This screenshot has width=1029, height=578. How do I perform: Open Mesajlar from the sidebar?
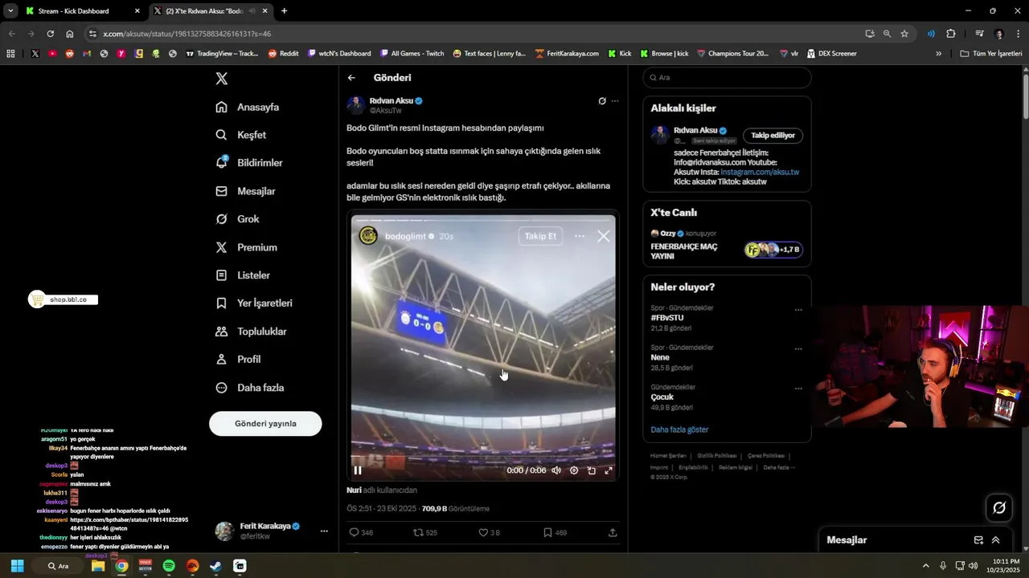click(x=245, y=191)
